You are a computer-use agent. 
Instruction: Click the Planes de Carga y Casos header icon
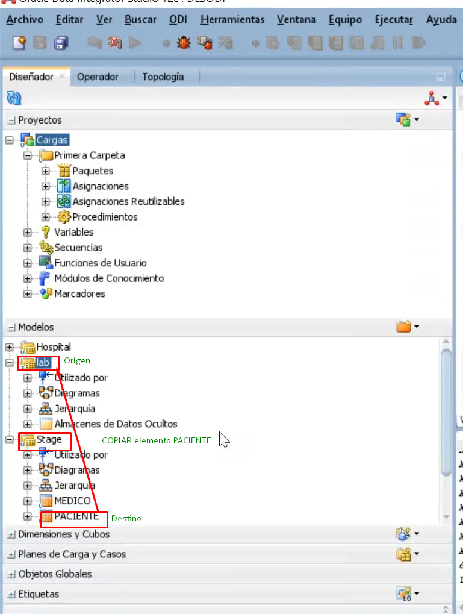[403, 553]
